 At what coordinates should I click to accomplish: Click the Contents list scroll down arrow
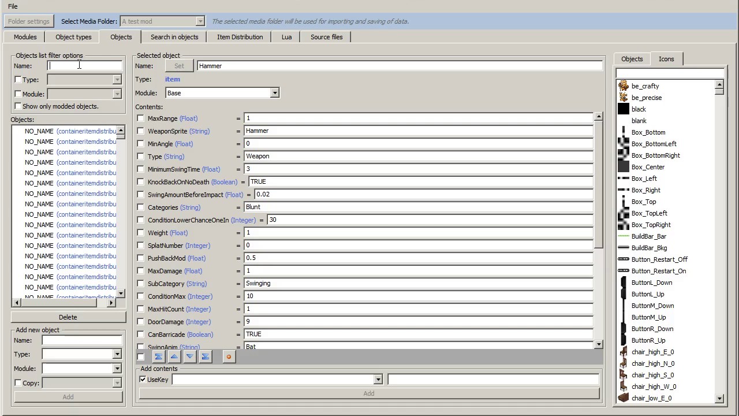[x=598, y=344]
